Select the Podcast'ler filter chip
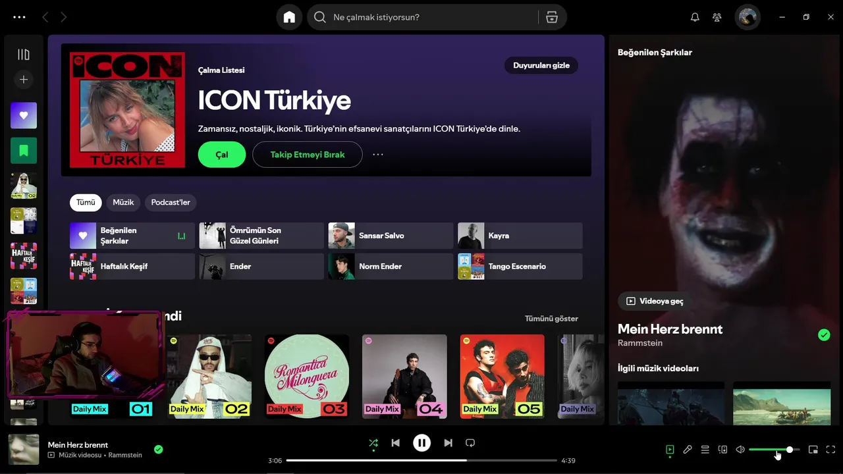Image resolution: width=843 pixels, height=474 pixels. 171,202
